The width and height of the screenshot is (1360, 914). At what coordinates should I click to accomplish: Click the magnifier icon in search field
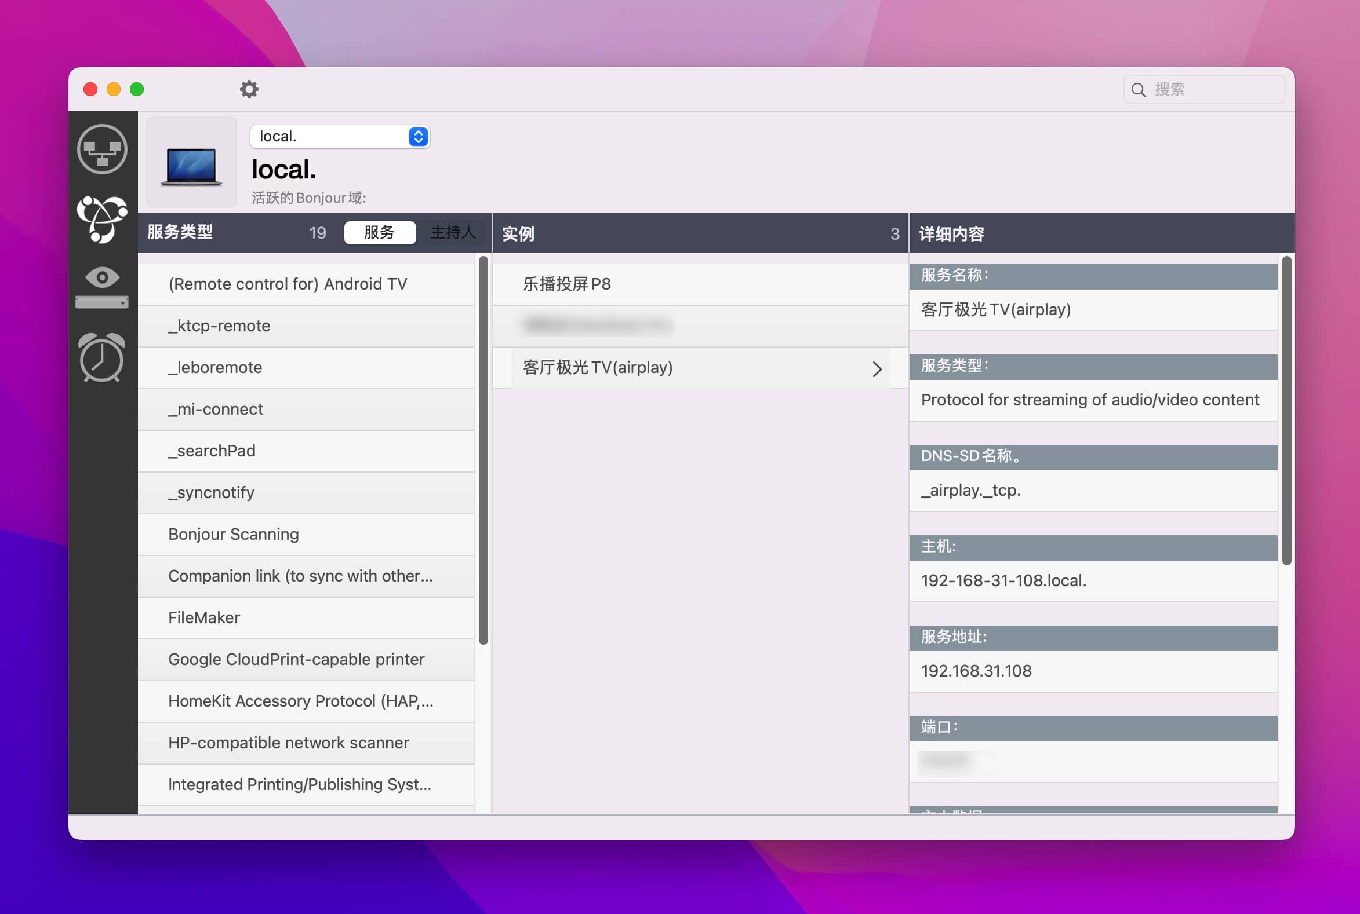(1139, 90)
